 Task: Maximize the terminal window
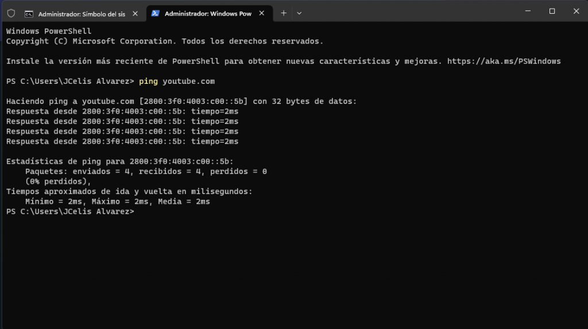(552, 11)
